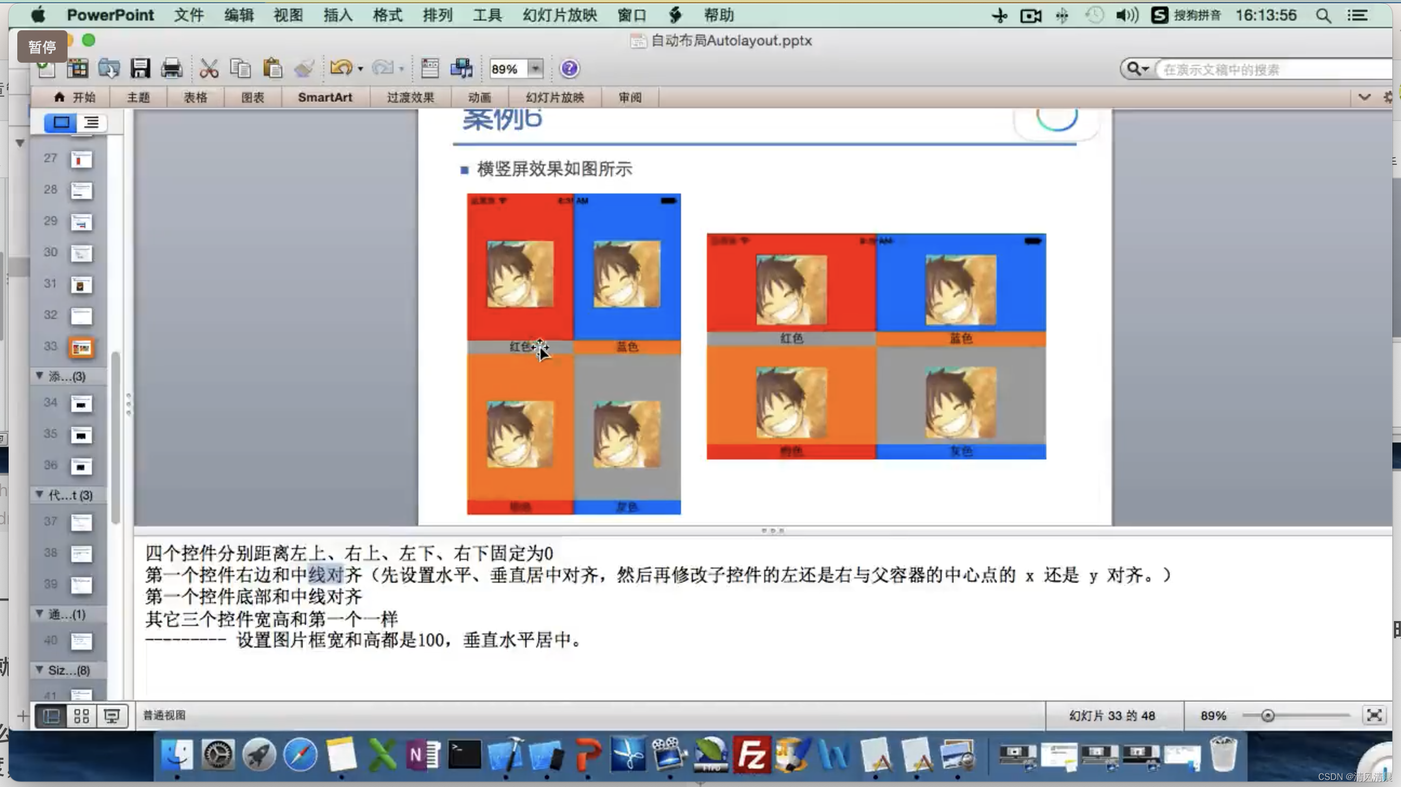
Task: Click the slide panel vertical scrollbar
Action: [x=115, y=437]
